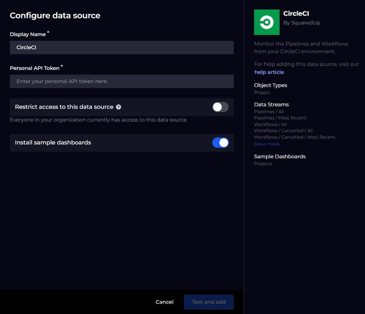Select the Display Name field showing CircleCI

pyautogui.click(x=122, y=47)
